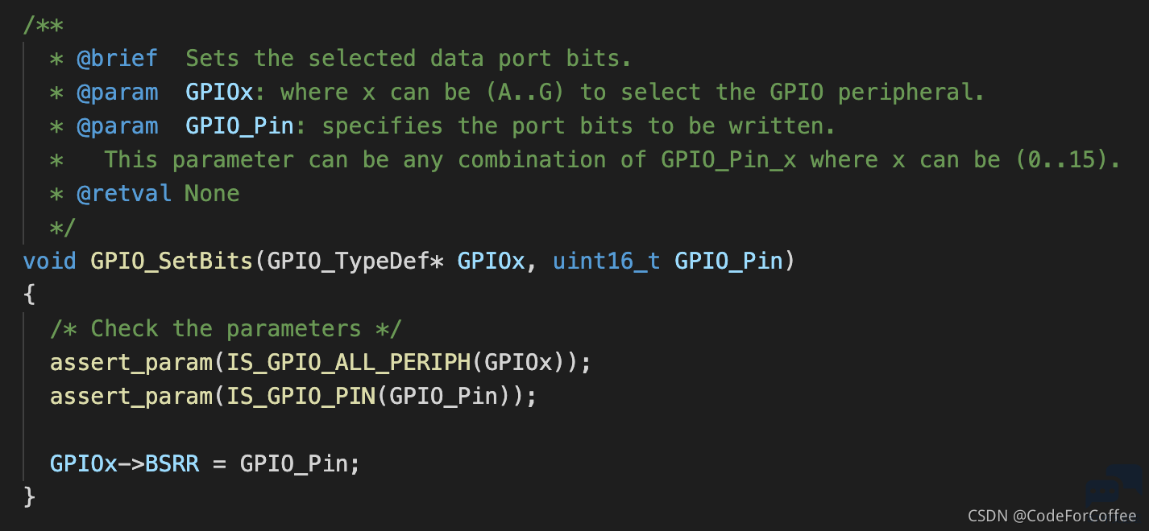This screenshot has width=1149, height=531.
Task: Click the BSRR register member
Action: pyautogui.click(x=172, y=463)
